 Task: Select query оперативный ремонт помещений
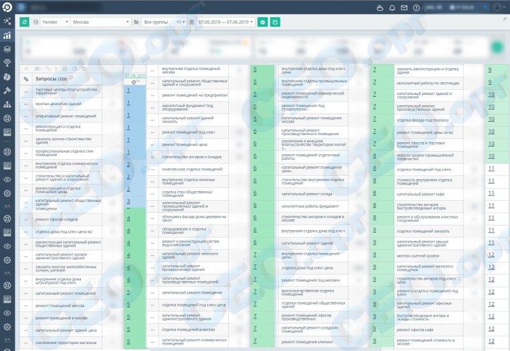66,116
